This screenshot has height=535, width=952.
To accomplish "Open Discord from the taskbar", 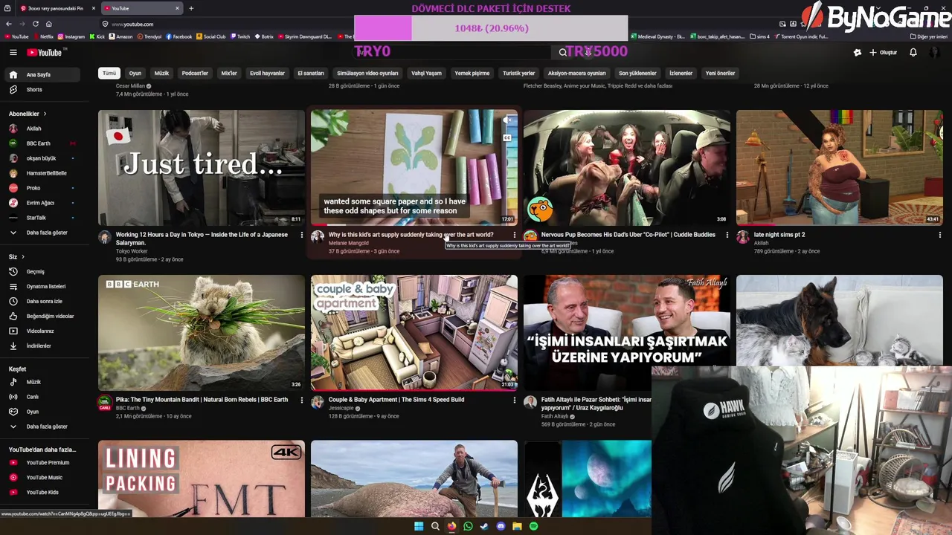I will pos(501,526).
